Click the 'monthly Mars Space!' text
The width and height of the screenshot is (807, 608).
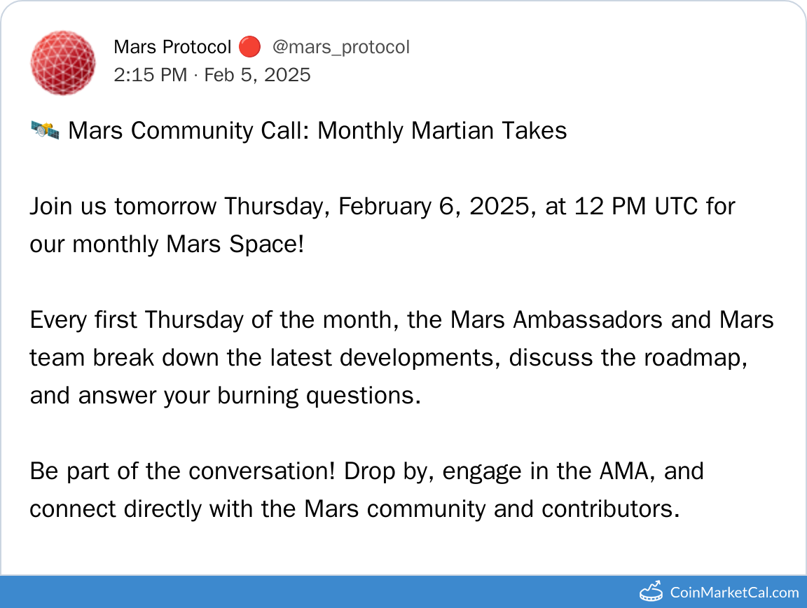188,244
